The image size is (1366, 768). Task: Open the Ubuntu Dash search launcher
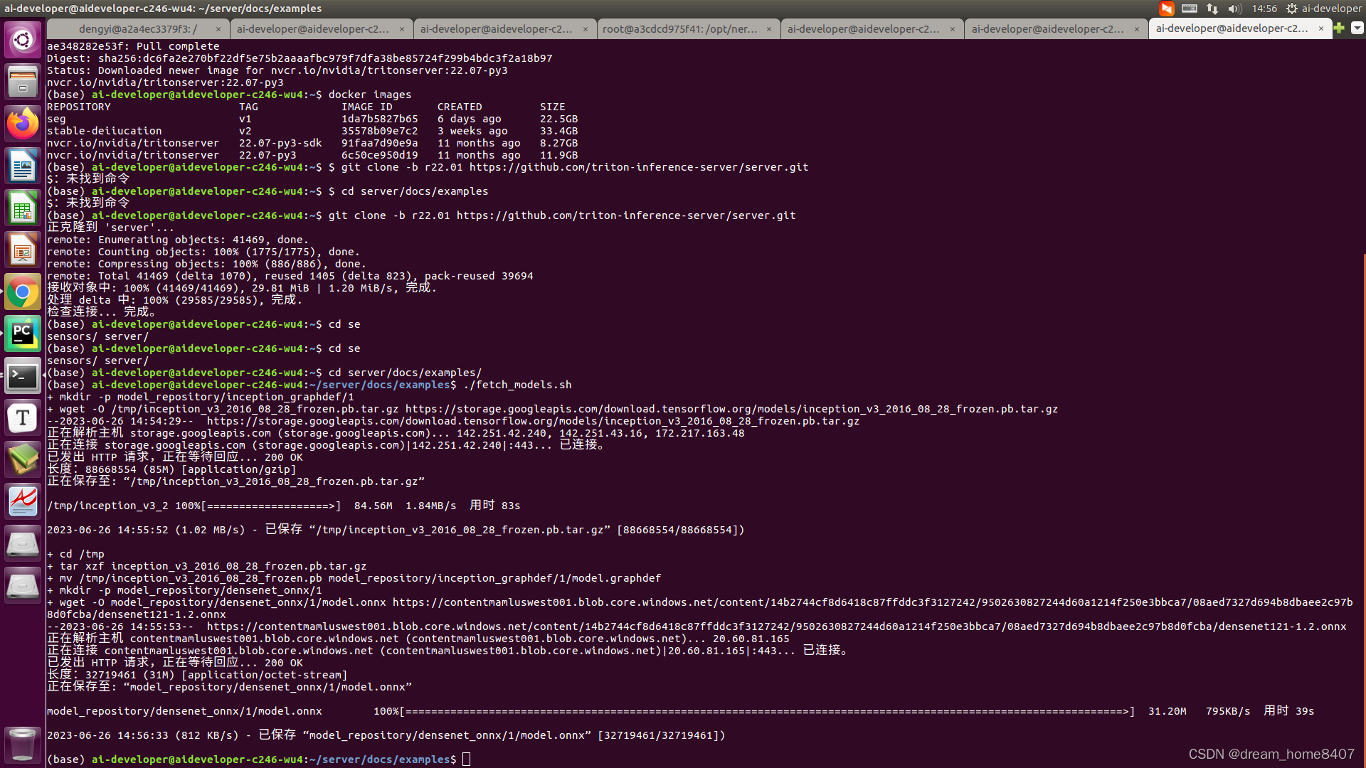(23, 40)
